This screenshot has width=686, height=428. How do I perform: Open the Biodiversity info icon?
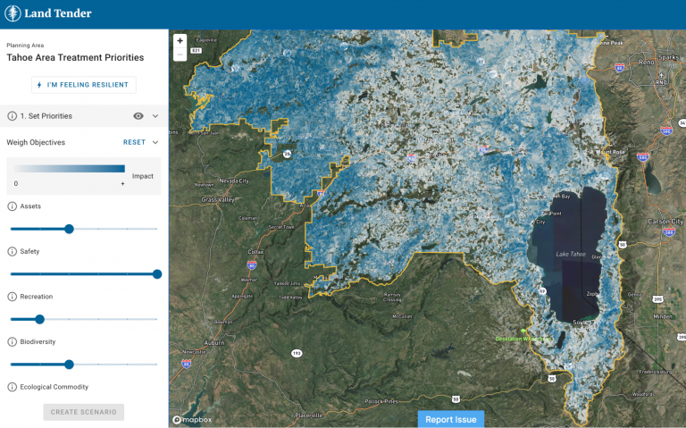13,341
